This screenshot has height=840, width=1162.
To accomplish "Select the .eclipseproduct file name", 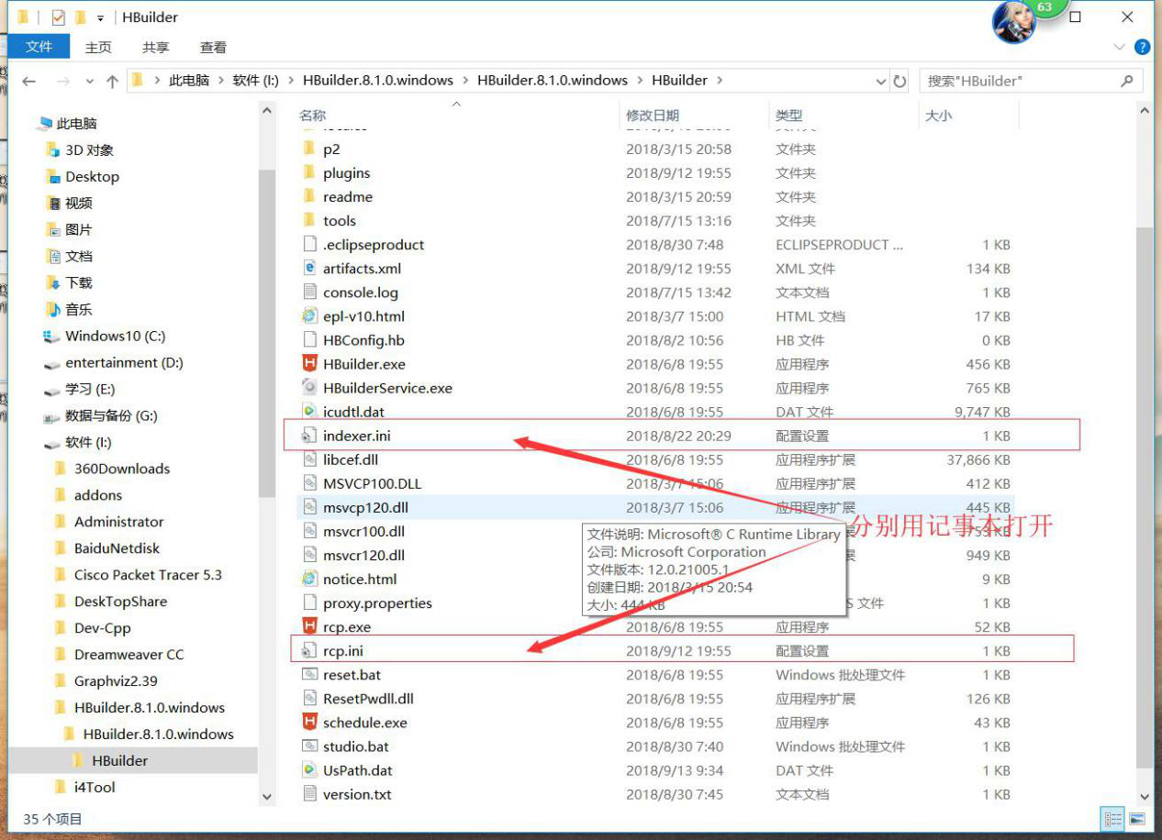I will click(374, 245).
